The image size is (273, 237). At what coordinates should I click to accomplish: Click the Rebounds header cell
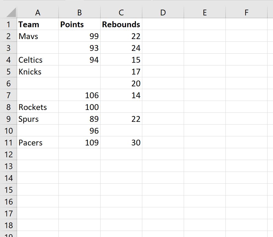[121, 24]
